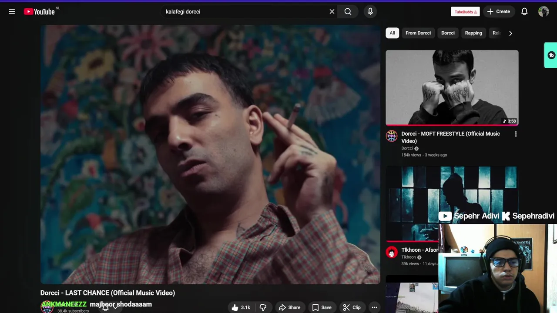Screen dimensions: 557x313
Task: Select the From Dorcci chip
Action: click(x=418, y=33)
